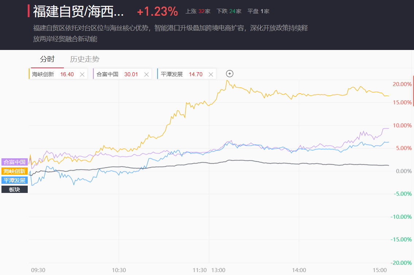Show the 平盘 1家 flat stocks
414x275 pixels.
pos(258,11)
